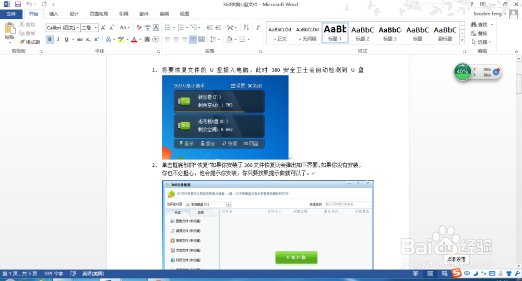Screen dimensions: 522x281
Task: Increase paragraph indent
Action: [x=218, y=28]
